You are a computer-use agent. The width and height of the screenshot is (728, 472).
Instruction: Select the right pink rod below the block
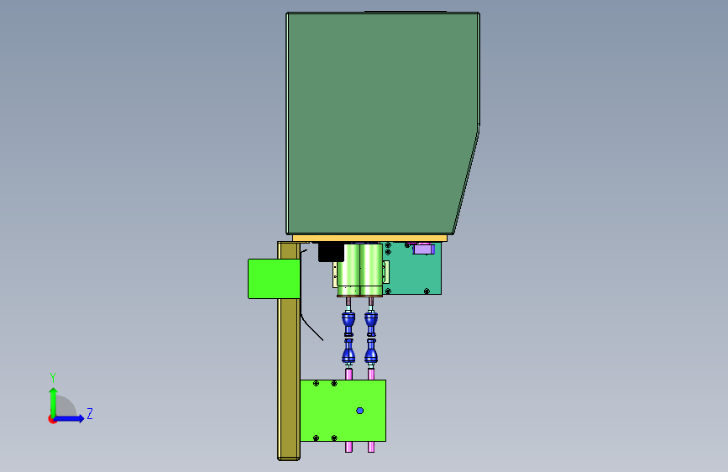371,447
